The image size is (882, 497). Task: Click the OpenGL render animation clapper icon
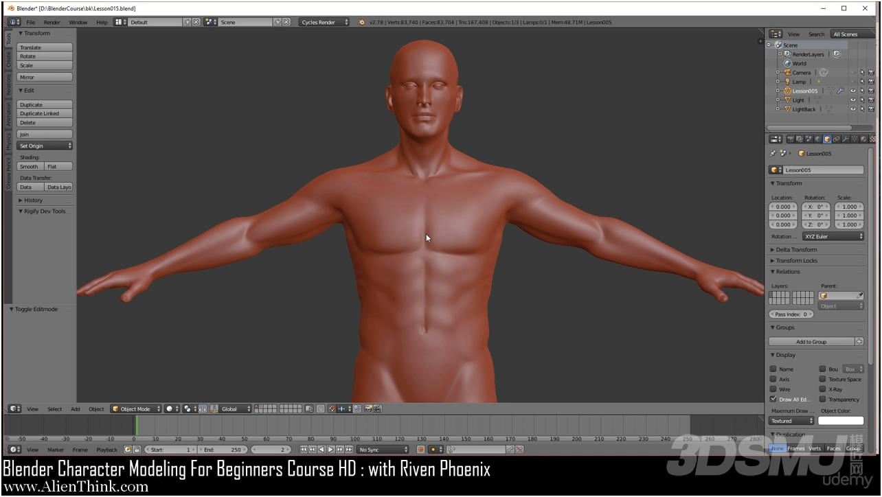coord(378,408)
